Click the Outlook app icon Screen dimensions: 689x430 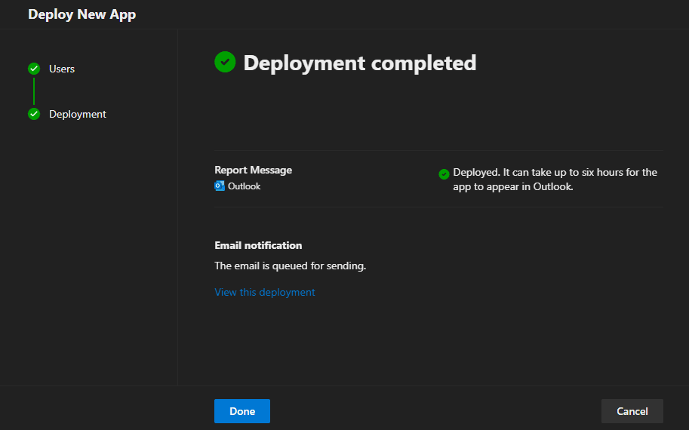click(x=220, y=186)
